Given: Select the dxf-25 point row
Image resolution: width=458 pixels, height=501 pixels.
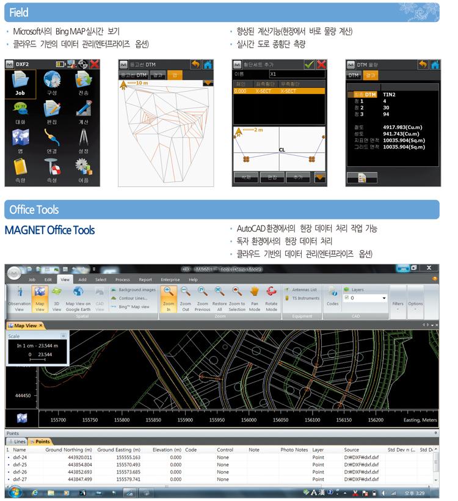Looking at the screenshot, I should [220, 464].
